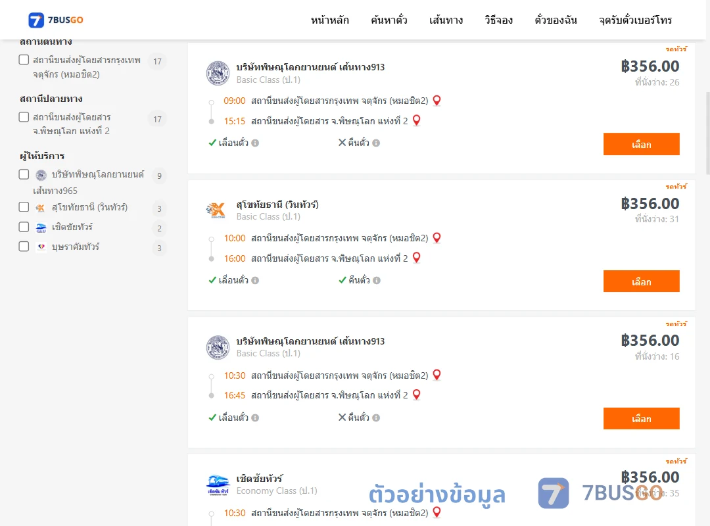Open the วิธีจอง menu item
This screenshot has height=526, width=710.
coord(498,20)
